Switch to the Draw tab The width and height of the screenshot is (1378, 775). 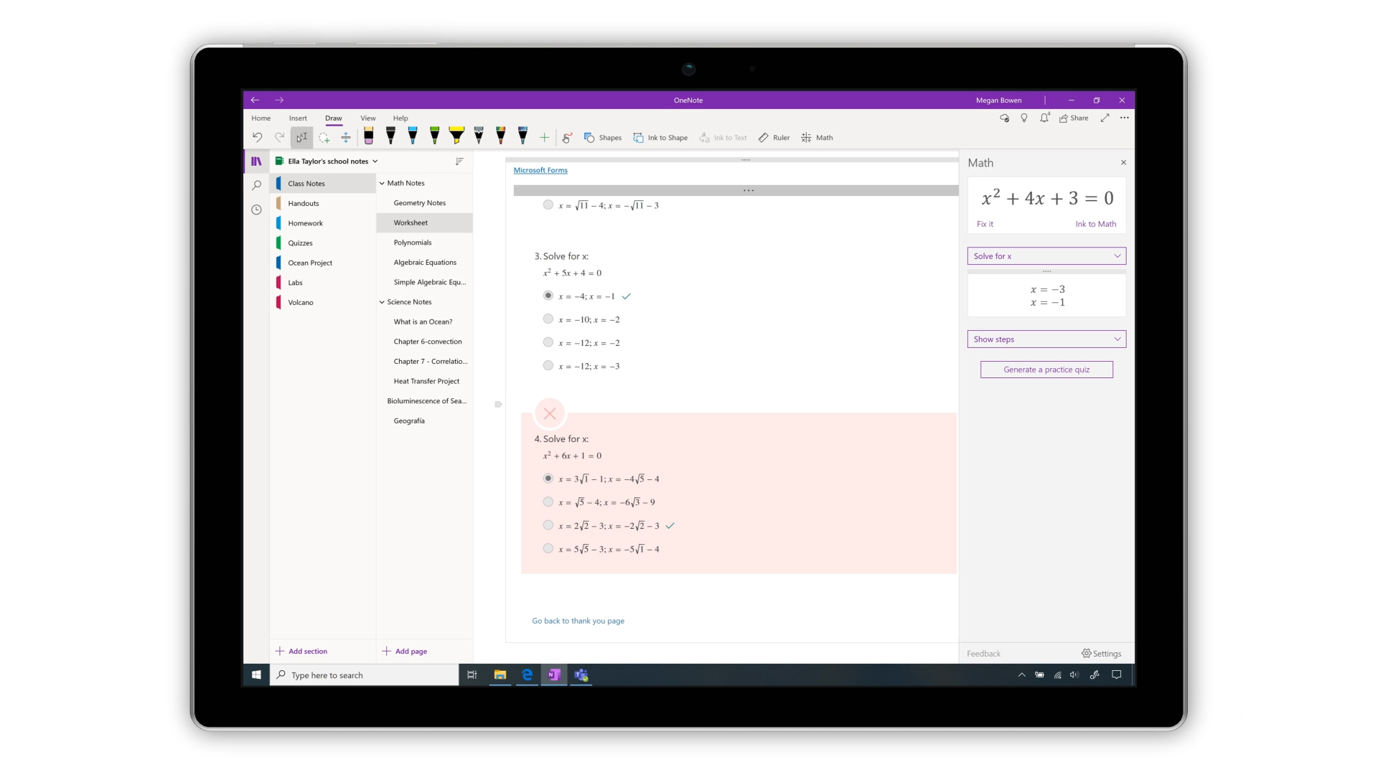coord(334,118)
